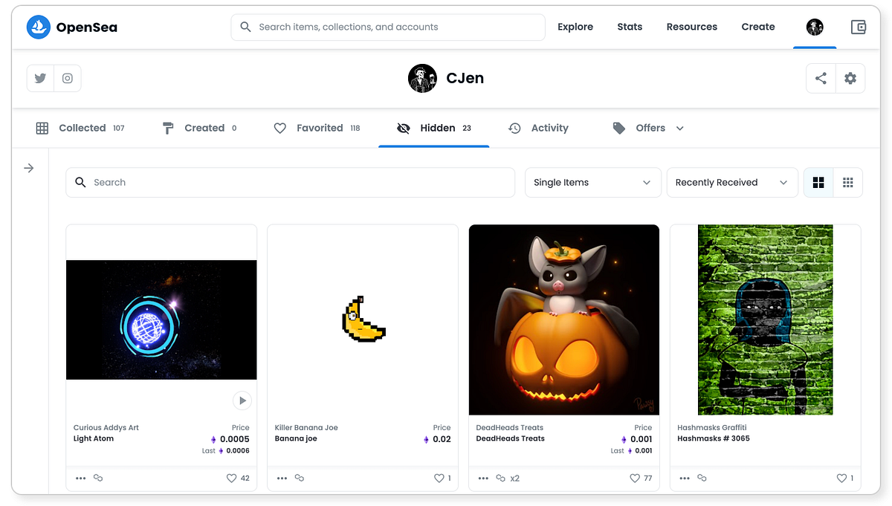Viewport: 892px width, 506px height.
Task: Play the Light Atom video
Action: (242, 400)
